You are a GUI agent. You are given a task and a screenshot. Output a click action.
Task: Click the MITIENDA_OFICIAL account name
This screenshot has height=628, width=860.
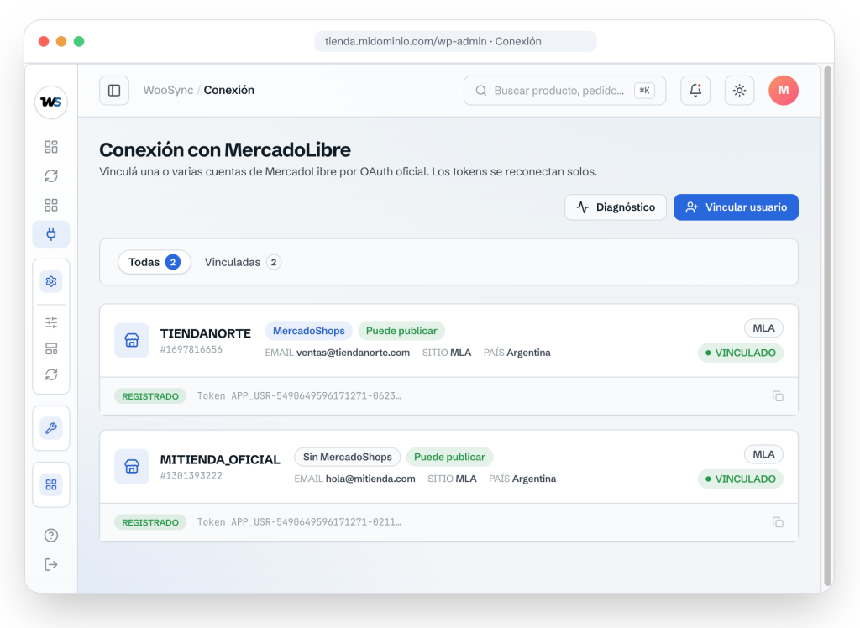click(x=220, y=459)
